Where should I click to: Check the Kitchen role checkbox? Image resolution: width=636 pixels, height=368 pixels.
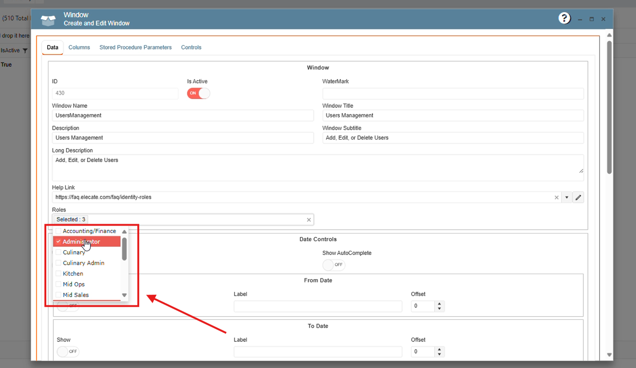pos(58,274)
